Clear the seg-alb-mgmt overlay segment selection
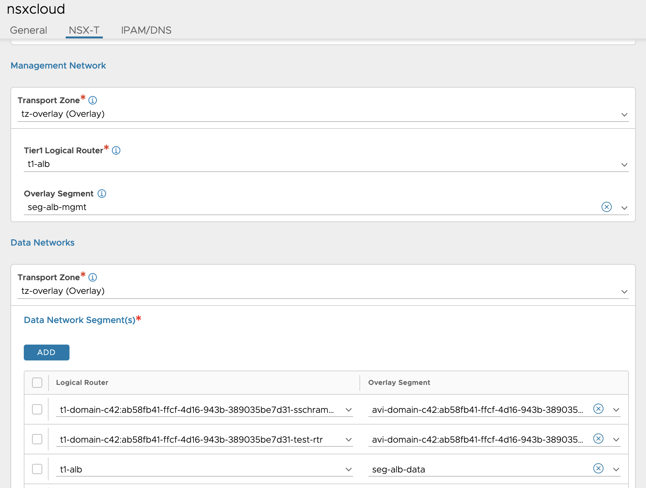Image resolution: width=646 pixels, height=488 pixels. pos(606,207)
